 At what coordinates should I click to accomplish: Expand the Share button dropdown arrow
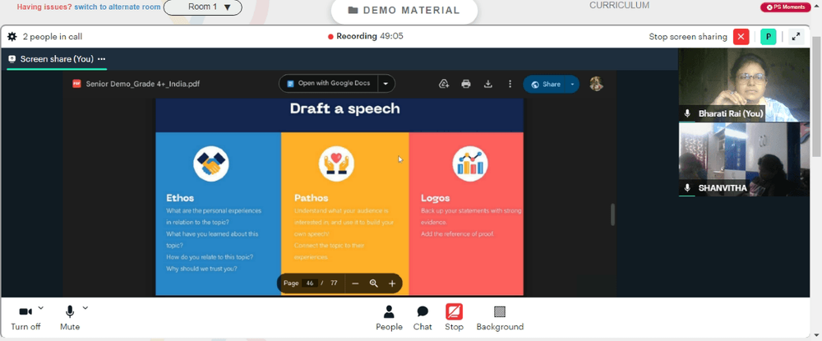pos(572,85)
